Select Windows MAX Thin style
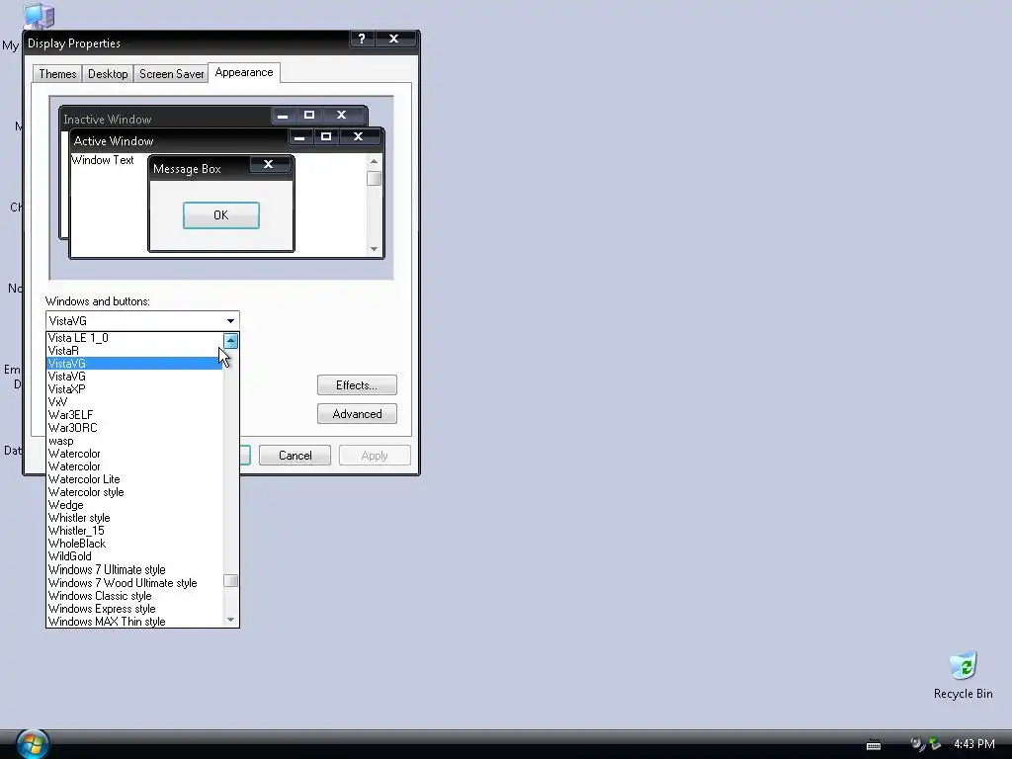This screenshot has width=1012, height=759. (x=134, y=622)
